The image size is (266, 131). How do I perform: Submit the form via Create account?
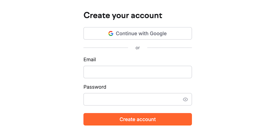point(137,119)
